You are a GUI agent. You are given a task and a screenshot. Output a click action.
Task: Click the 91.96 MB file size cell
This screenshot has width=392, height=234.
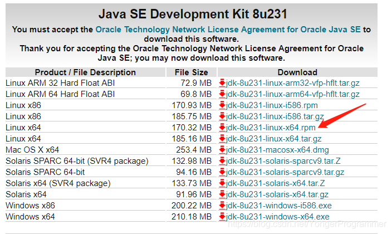pyautogui.click(x=194, y=194)
